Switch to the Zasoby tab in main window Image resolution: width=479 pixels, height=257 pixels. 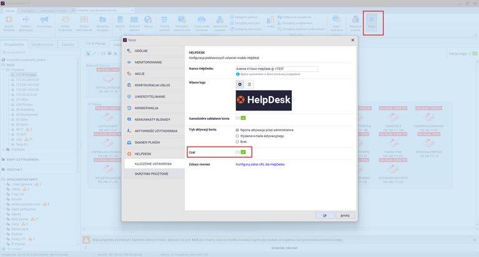tap(67, 44)
